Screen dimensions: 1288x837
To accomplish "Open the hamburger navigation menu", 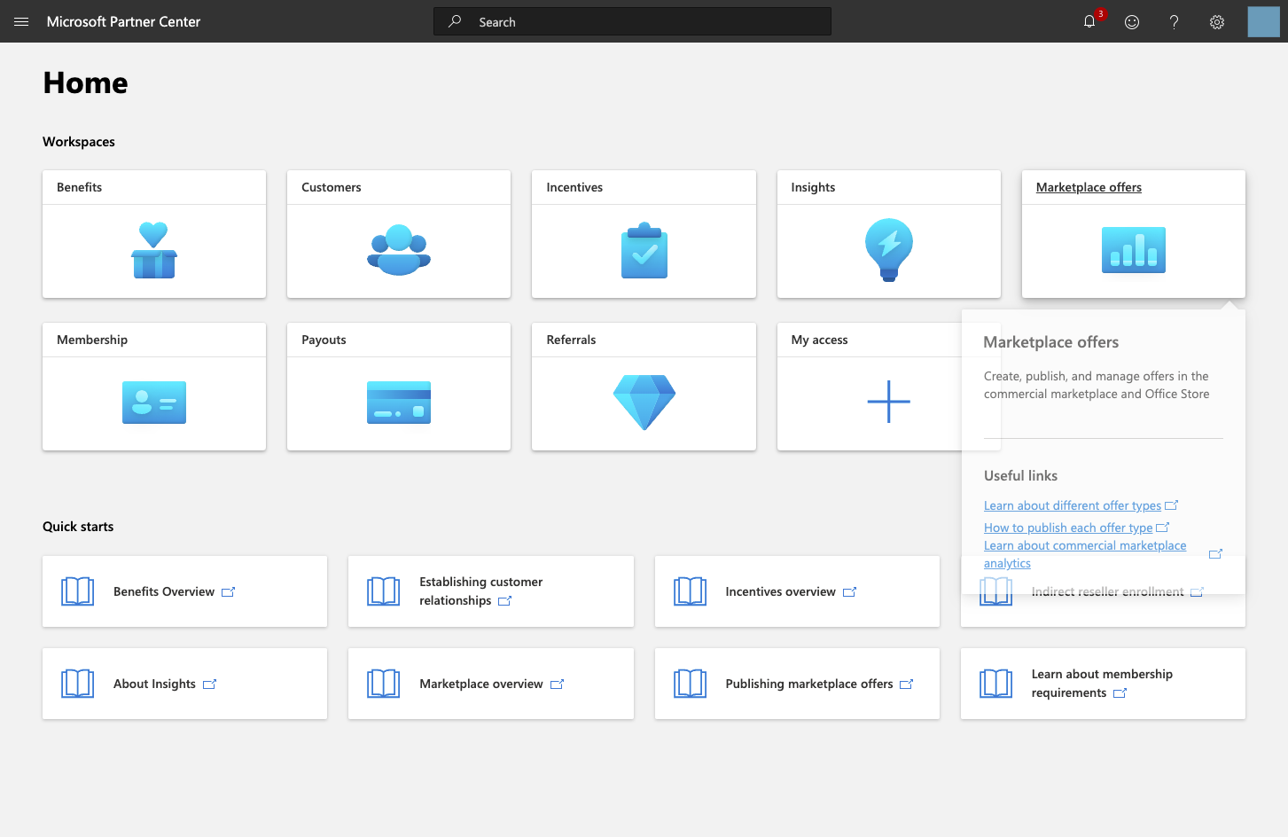I will pos(21,21).
